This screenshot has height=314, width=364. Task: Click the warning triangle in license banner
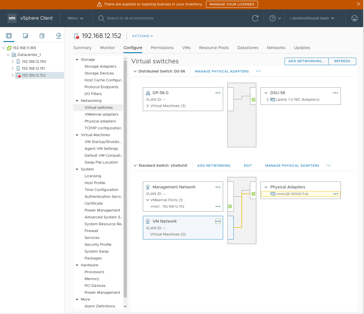(99, 4)
